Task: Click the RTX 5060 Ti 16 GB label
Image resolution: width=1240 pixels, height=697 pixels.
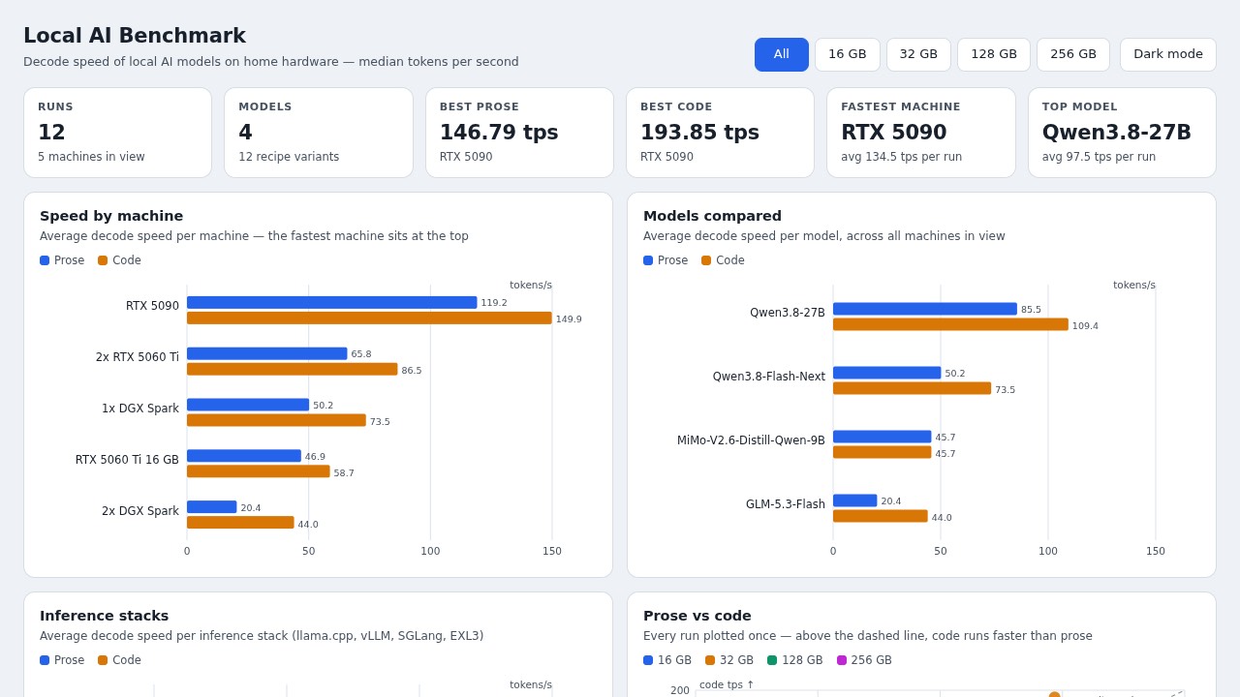Action: [x=127, y=460]
